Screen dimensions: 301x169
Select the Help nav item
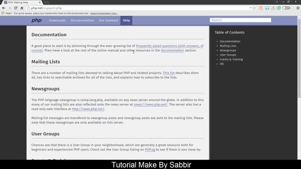[127, 20]
